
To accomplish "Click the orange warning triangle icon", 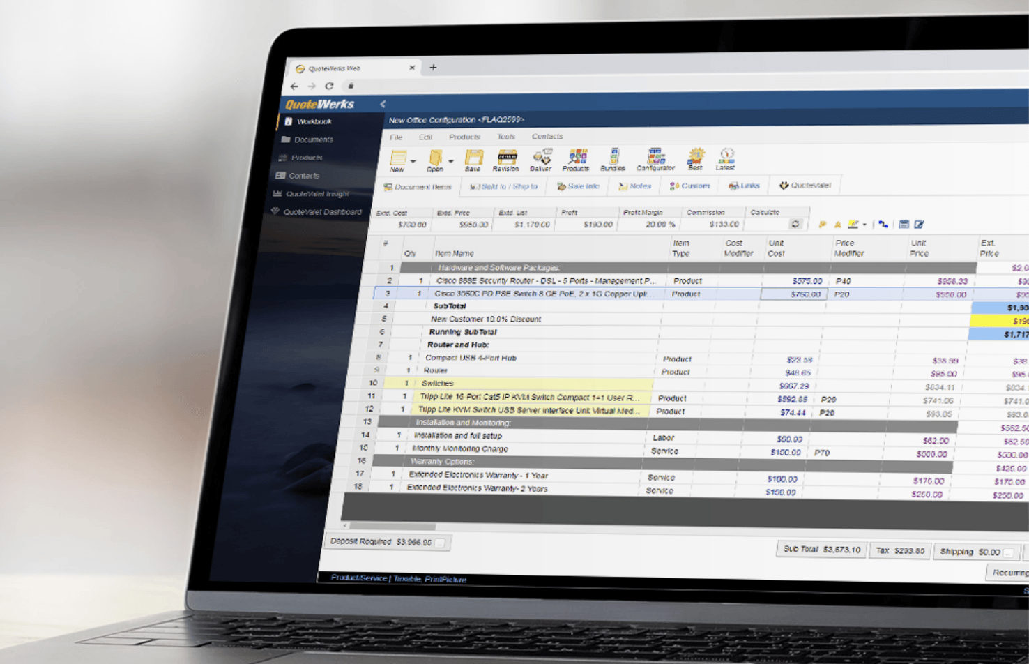I will (x=837, y=225).
